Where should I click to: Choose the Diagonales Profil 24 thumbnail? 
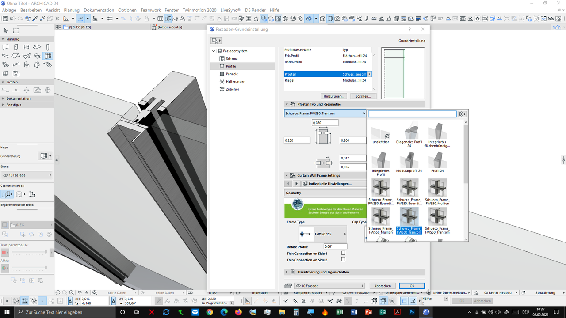(409, 135)
